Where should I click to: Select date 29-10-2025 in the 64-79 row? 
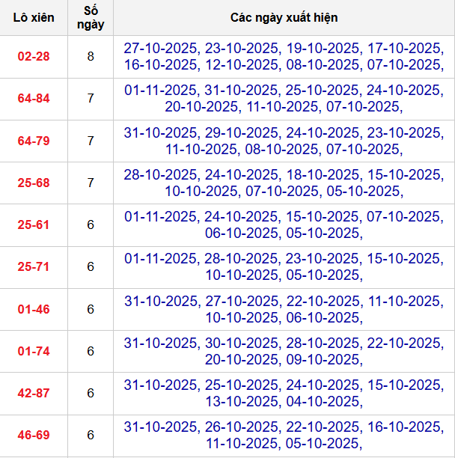point(241,132)
